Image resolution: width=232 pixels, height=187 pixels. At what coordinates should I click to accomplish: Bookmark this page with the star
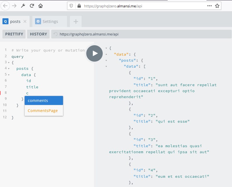tap(217, 6)
